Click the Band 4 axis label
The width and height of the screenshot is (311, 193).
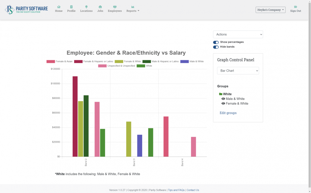pyautogui.click(x=182, y=162)
